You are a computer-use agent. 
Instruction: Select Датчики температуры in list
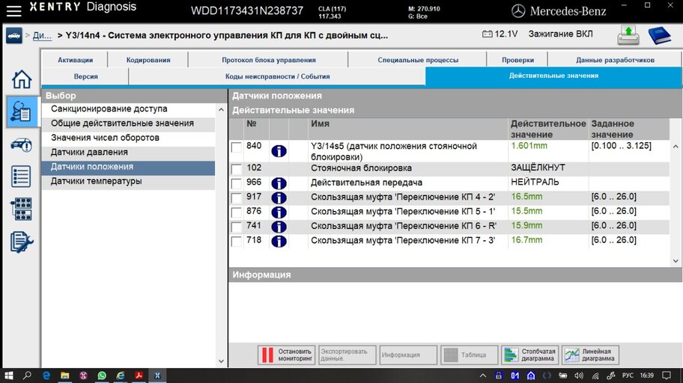(128, 181)
